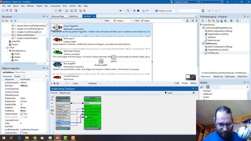
Task: Select Common_Name field in BindSourceDB1 node
Action: 63,112
